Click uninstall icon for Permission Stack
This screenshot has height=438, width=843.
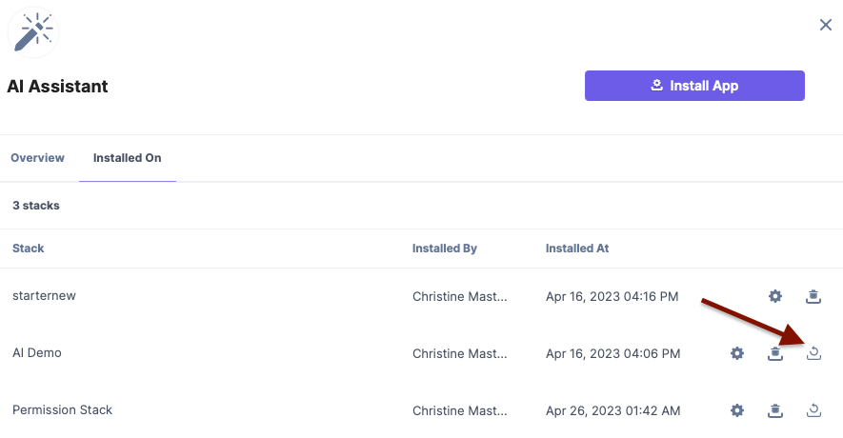pos(774,410)
